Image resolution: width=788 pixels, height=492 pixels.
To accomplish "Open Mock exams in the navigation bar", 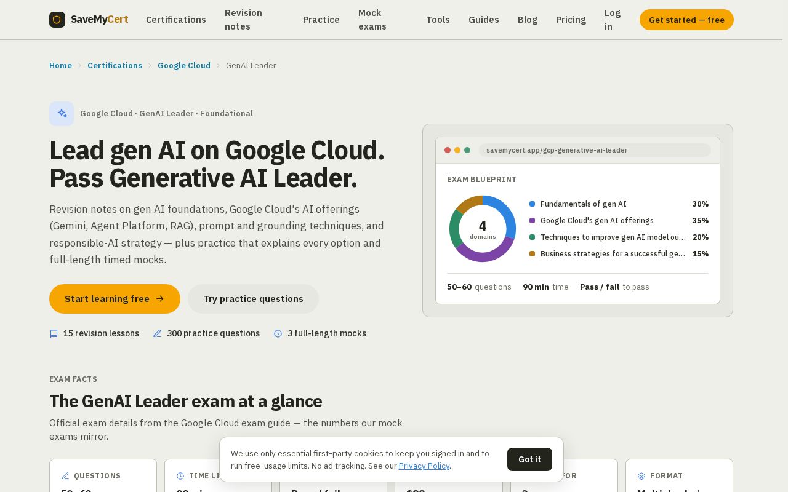I will point(372,20).
